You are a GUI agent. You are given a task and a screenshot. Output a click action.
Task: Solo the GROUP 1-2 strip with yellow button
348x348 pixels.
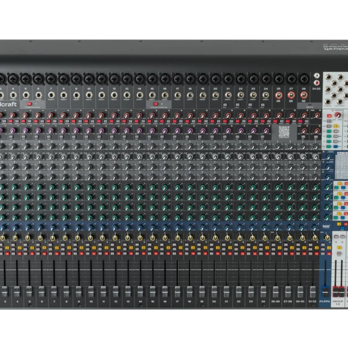click(x=339, y=248)
